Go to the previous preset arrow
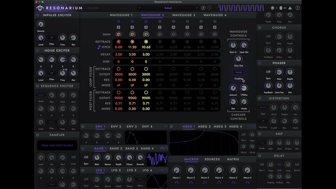 [139, 8]
